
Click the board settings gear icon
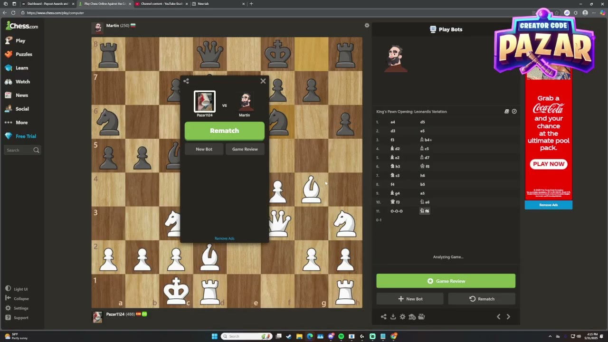tap(367, 25)
